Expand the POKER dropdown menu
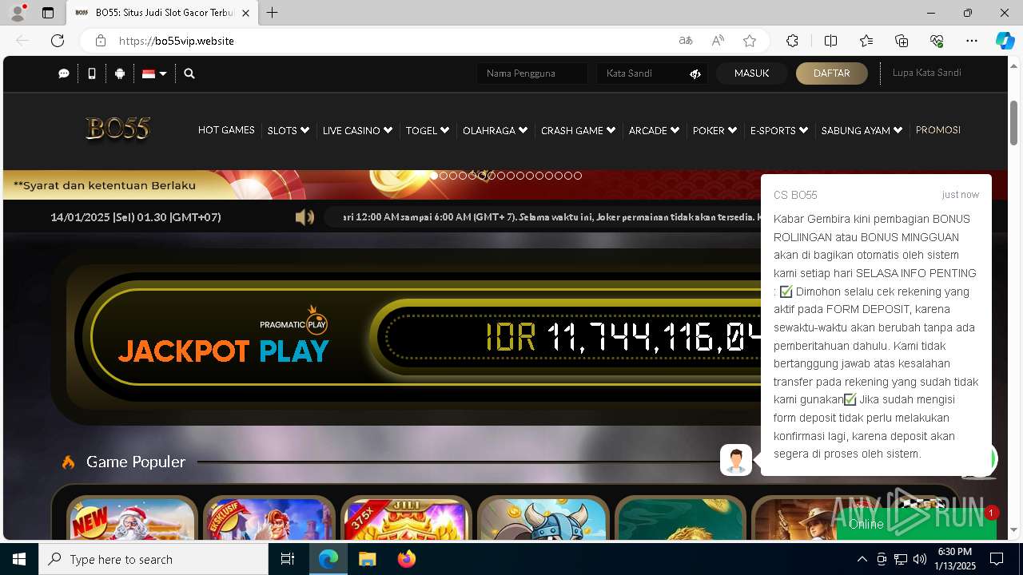Viewport: 1023px width, 575px height. 715,130
